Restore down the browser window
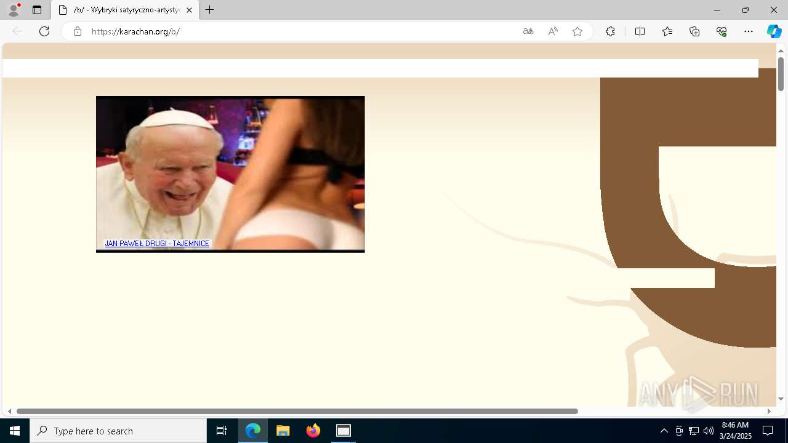The image size is (788, 443). click(746, 10)
